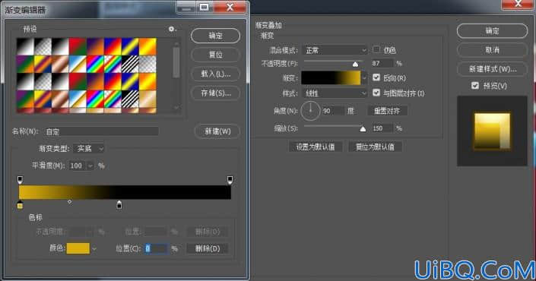The height and width of the screenshot is (281, 536).
Task: Open the 样式 线性 dropdown
Action: (x=335, y=93)
